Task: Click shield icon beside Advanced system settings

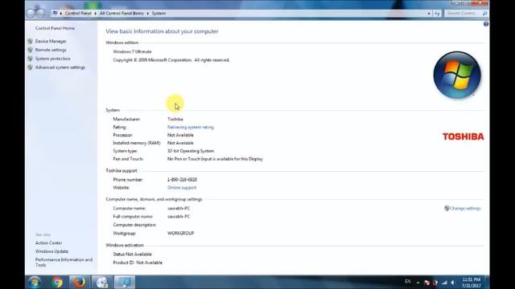Action: [31, 67]
